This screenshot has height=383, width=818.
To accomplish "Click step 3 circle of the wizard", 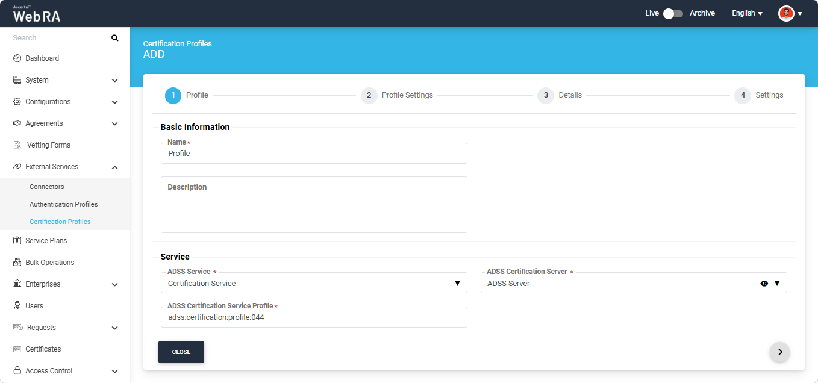I will [x=545, y=95].
